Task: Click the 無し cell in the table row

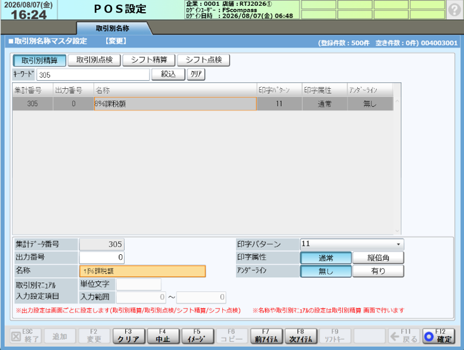Action: click(370, 104)
